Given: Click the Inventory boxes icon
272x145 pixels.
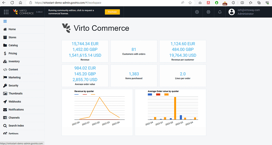Looking at the screenshot, I should click(5, 61).
